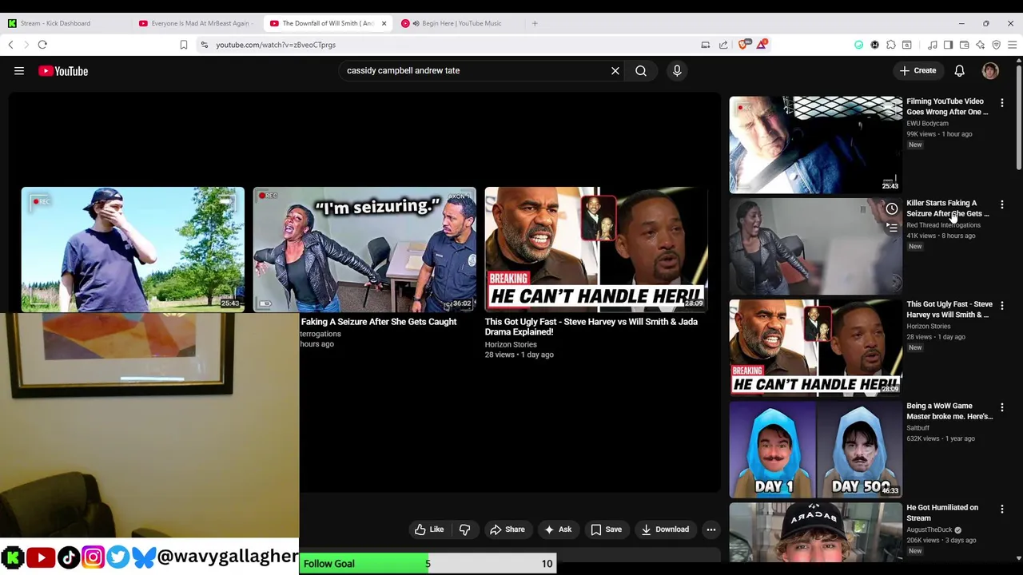This screenshot has height=575, width=1023.
Task: Open options for Killer Starts Faking A Seizure
Action: pos(1002,204)
